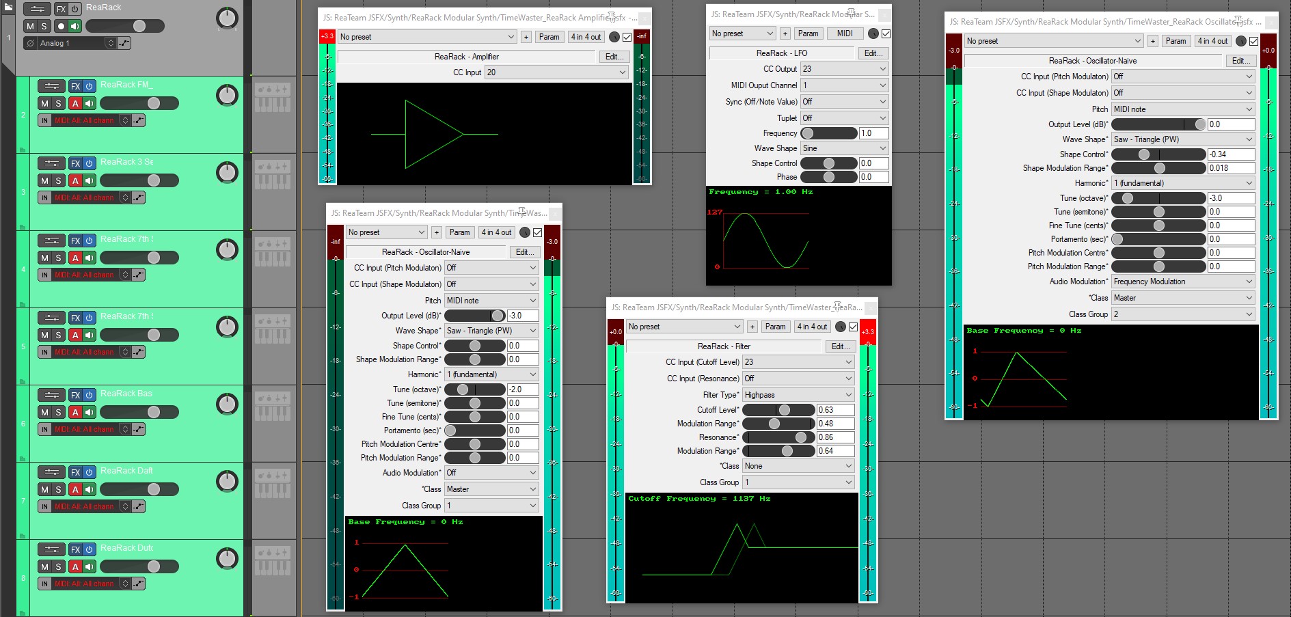The image size is (1291, 617).
Task: Open MIDI keyboard item on track 2 lane
Action: [x=273, y=98]
